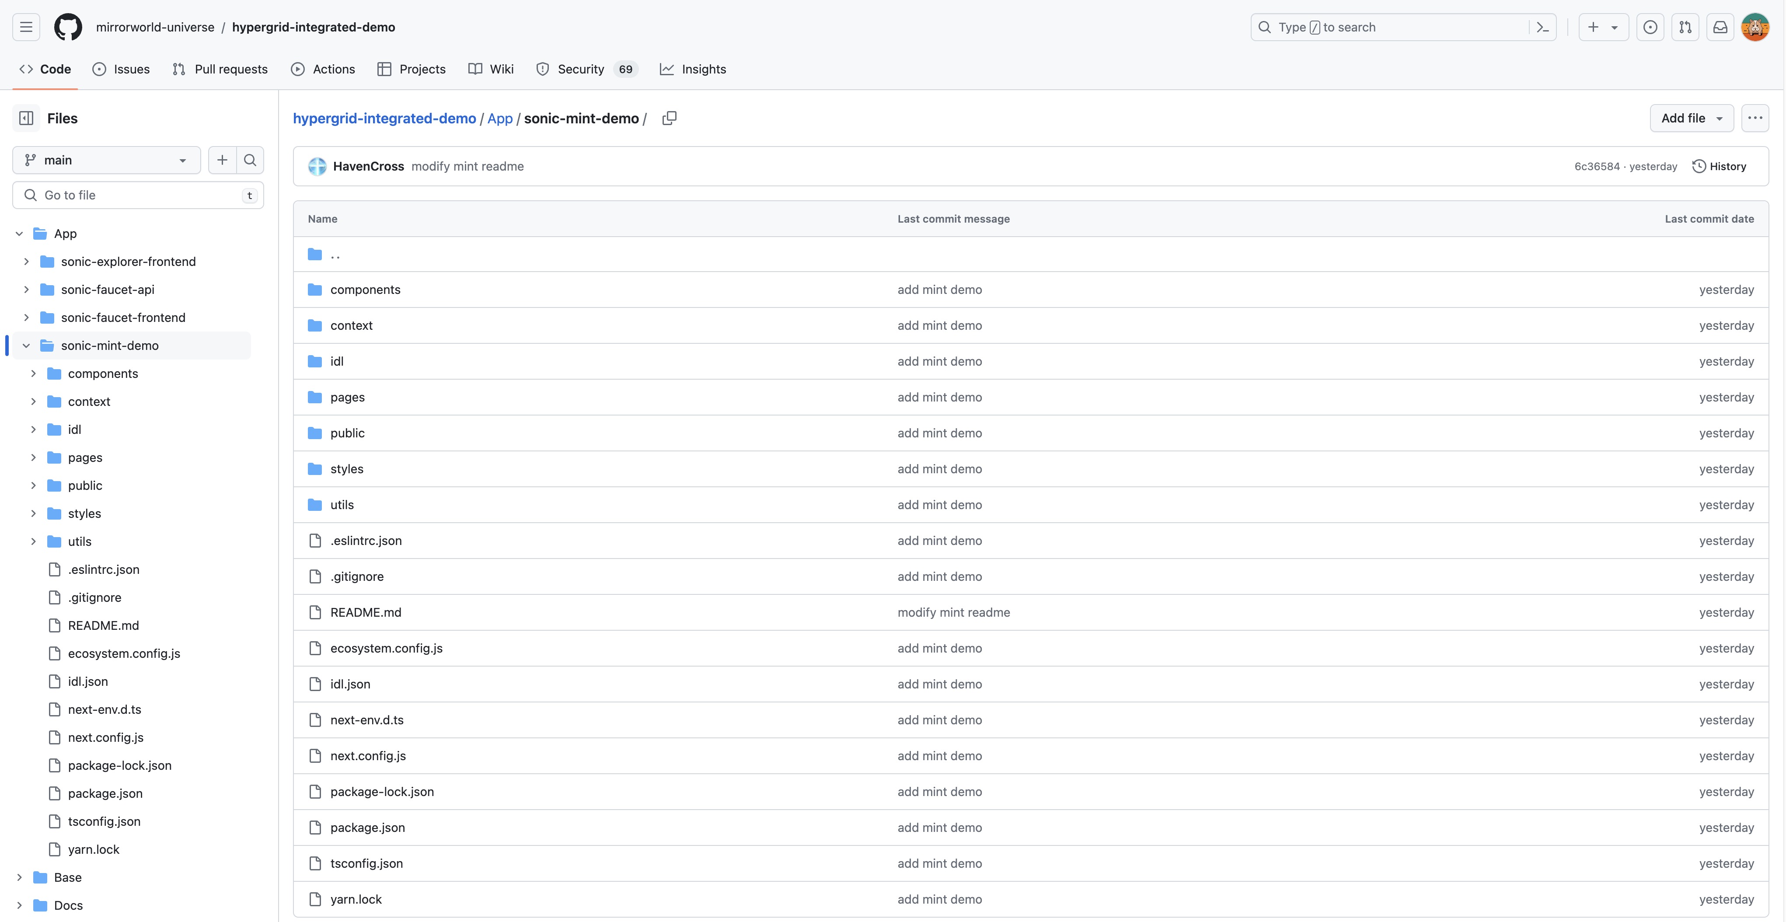Open the Wiki tab
The image size is (1786, 922).
491,69
